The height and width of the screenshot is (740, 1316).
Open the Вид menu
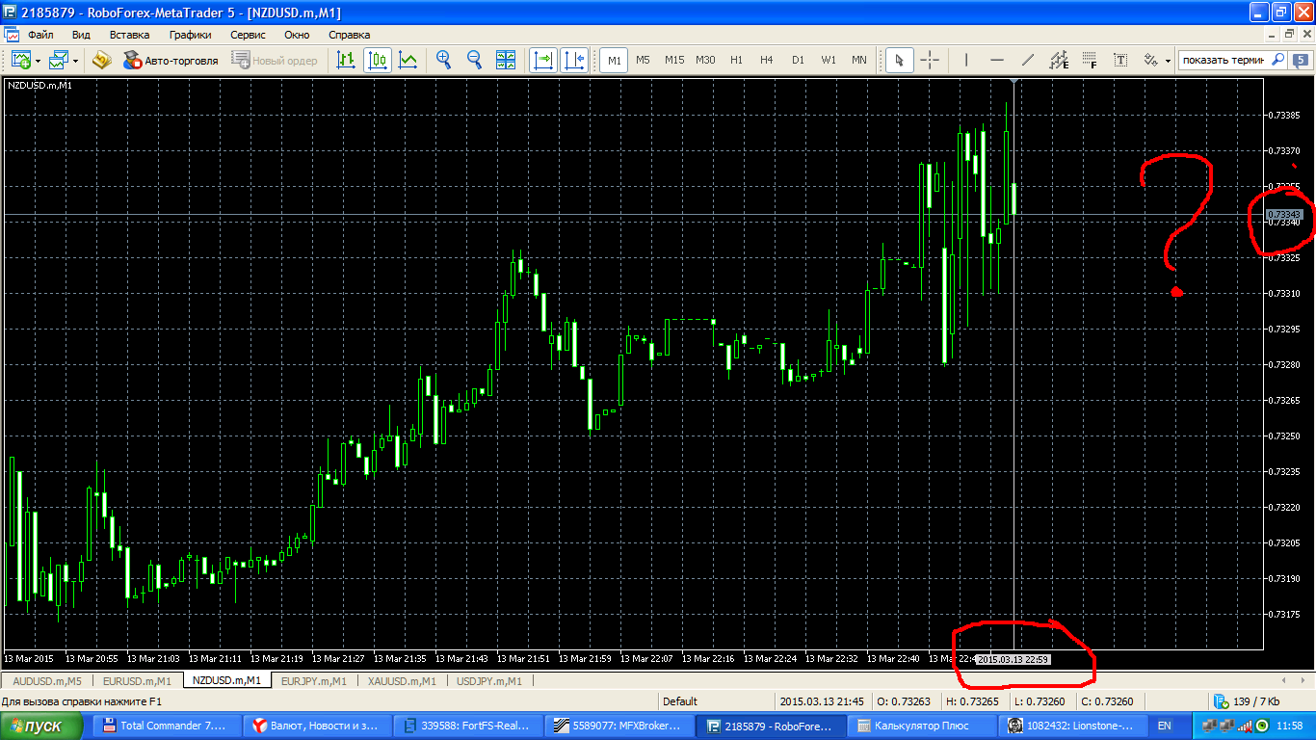(81, 34)
